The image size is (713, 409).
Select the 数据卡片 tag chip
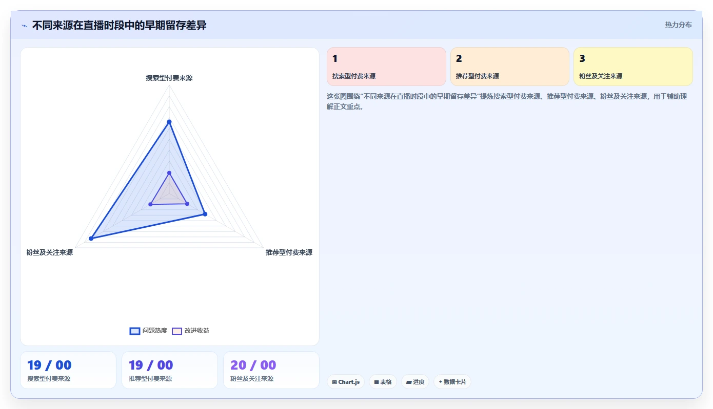pos(452,382)
